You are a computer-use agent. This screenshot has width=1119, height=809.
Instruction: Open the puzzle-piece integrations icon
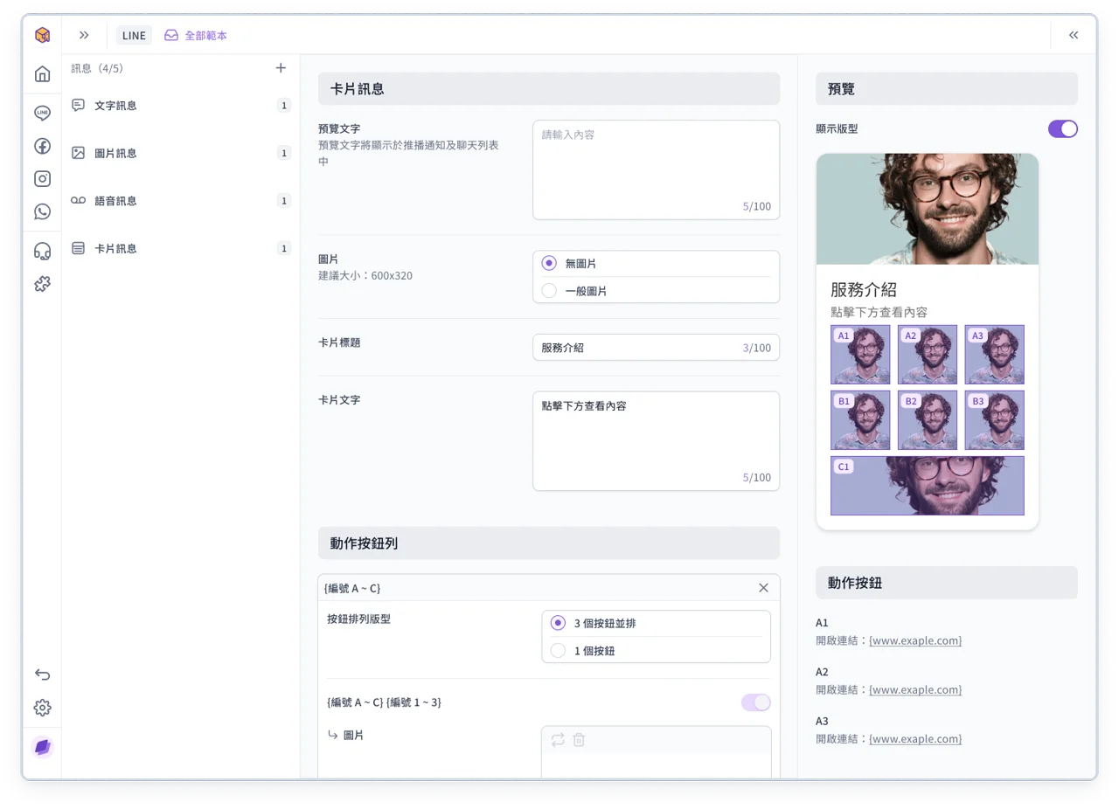[x=42, y=283]
